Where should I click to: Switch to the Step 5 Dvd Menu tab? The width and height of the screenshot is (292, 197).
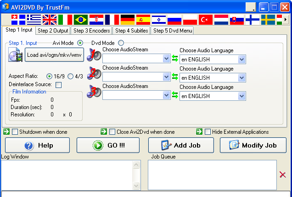[x=173, y=31]
